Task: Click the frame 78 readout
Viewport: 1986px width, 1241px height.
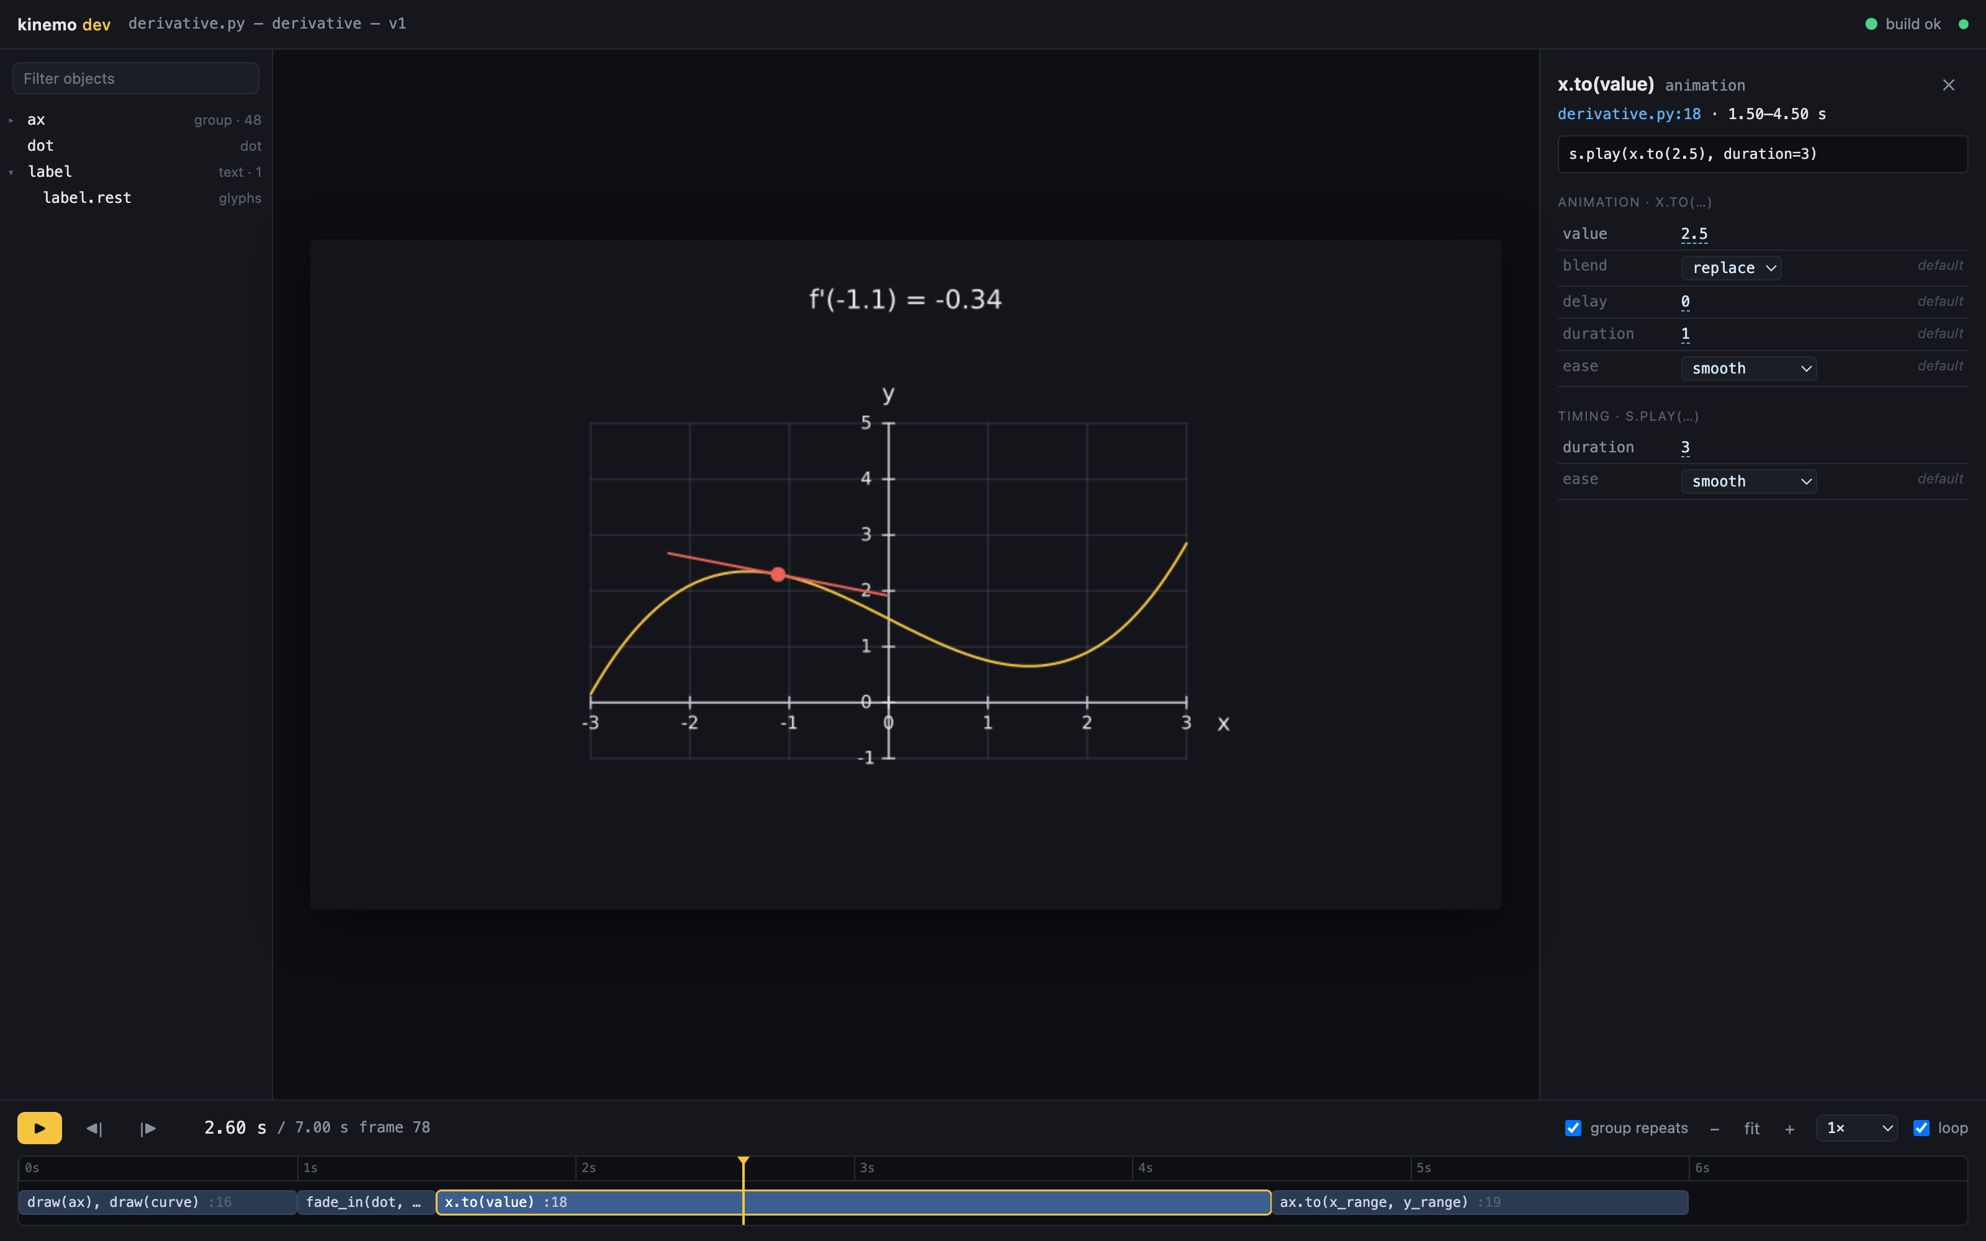Action: 395,1127
